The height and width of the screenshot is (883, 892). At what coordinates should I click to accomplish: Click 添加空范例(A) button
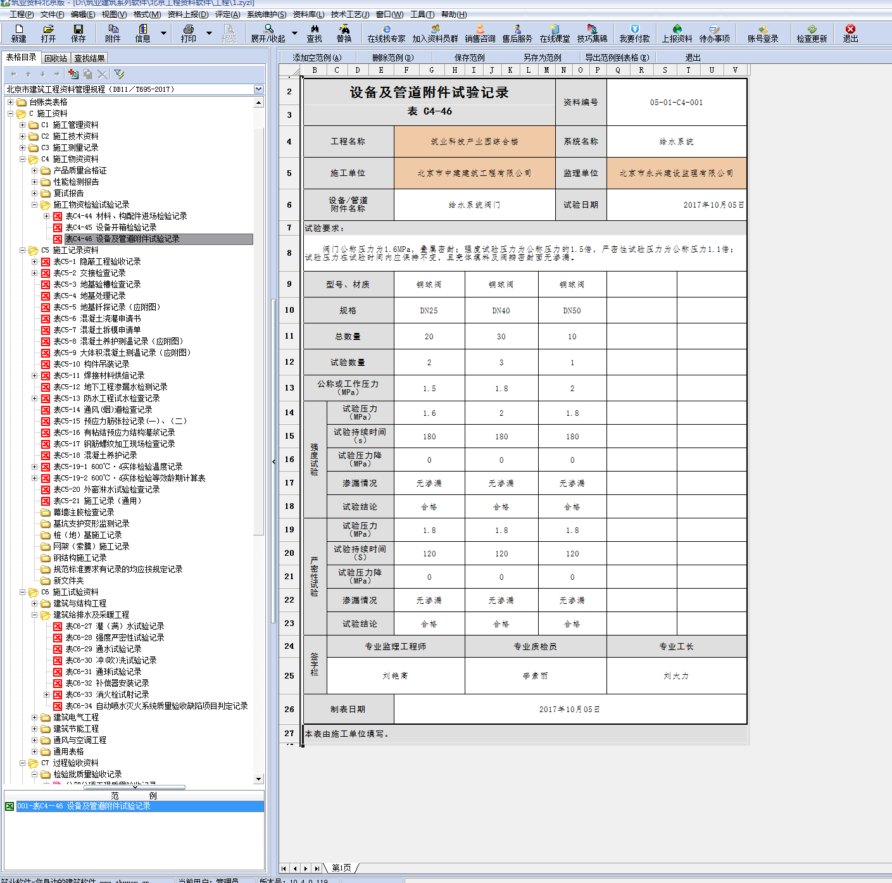317,58
